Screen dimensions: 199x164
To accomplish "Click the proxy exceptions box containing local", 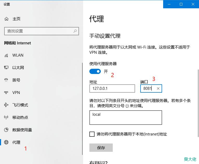I will point(126,118).
